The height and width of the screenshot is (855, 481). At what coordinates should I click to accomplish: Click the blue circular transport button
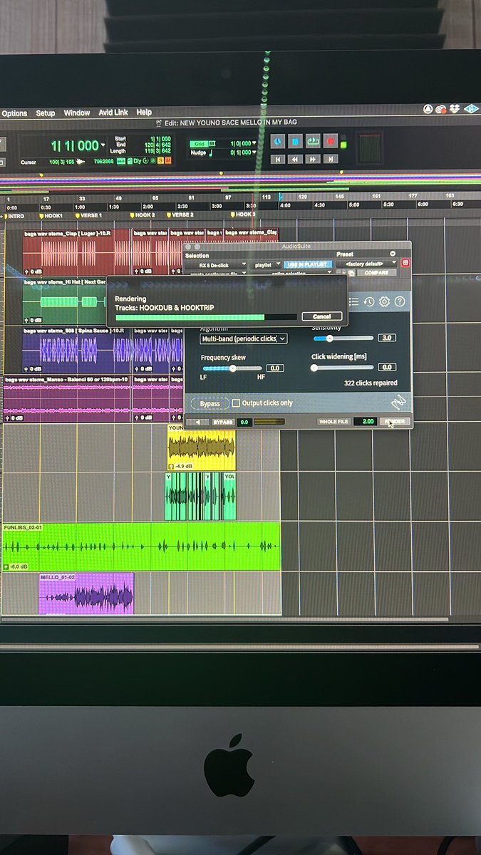[x=278, y=141]
